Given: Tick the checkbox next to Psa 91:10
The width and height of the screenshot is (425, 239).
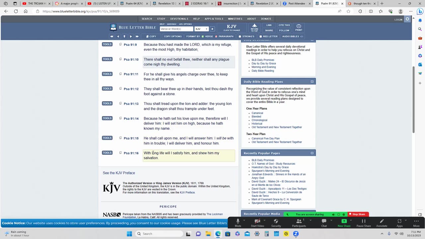Looking at the screenshot, I should click(x=121, y=59).
